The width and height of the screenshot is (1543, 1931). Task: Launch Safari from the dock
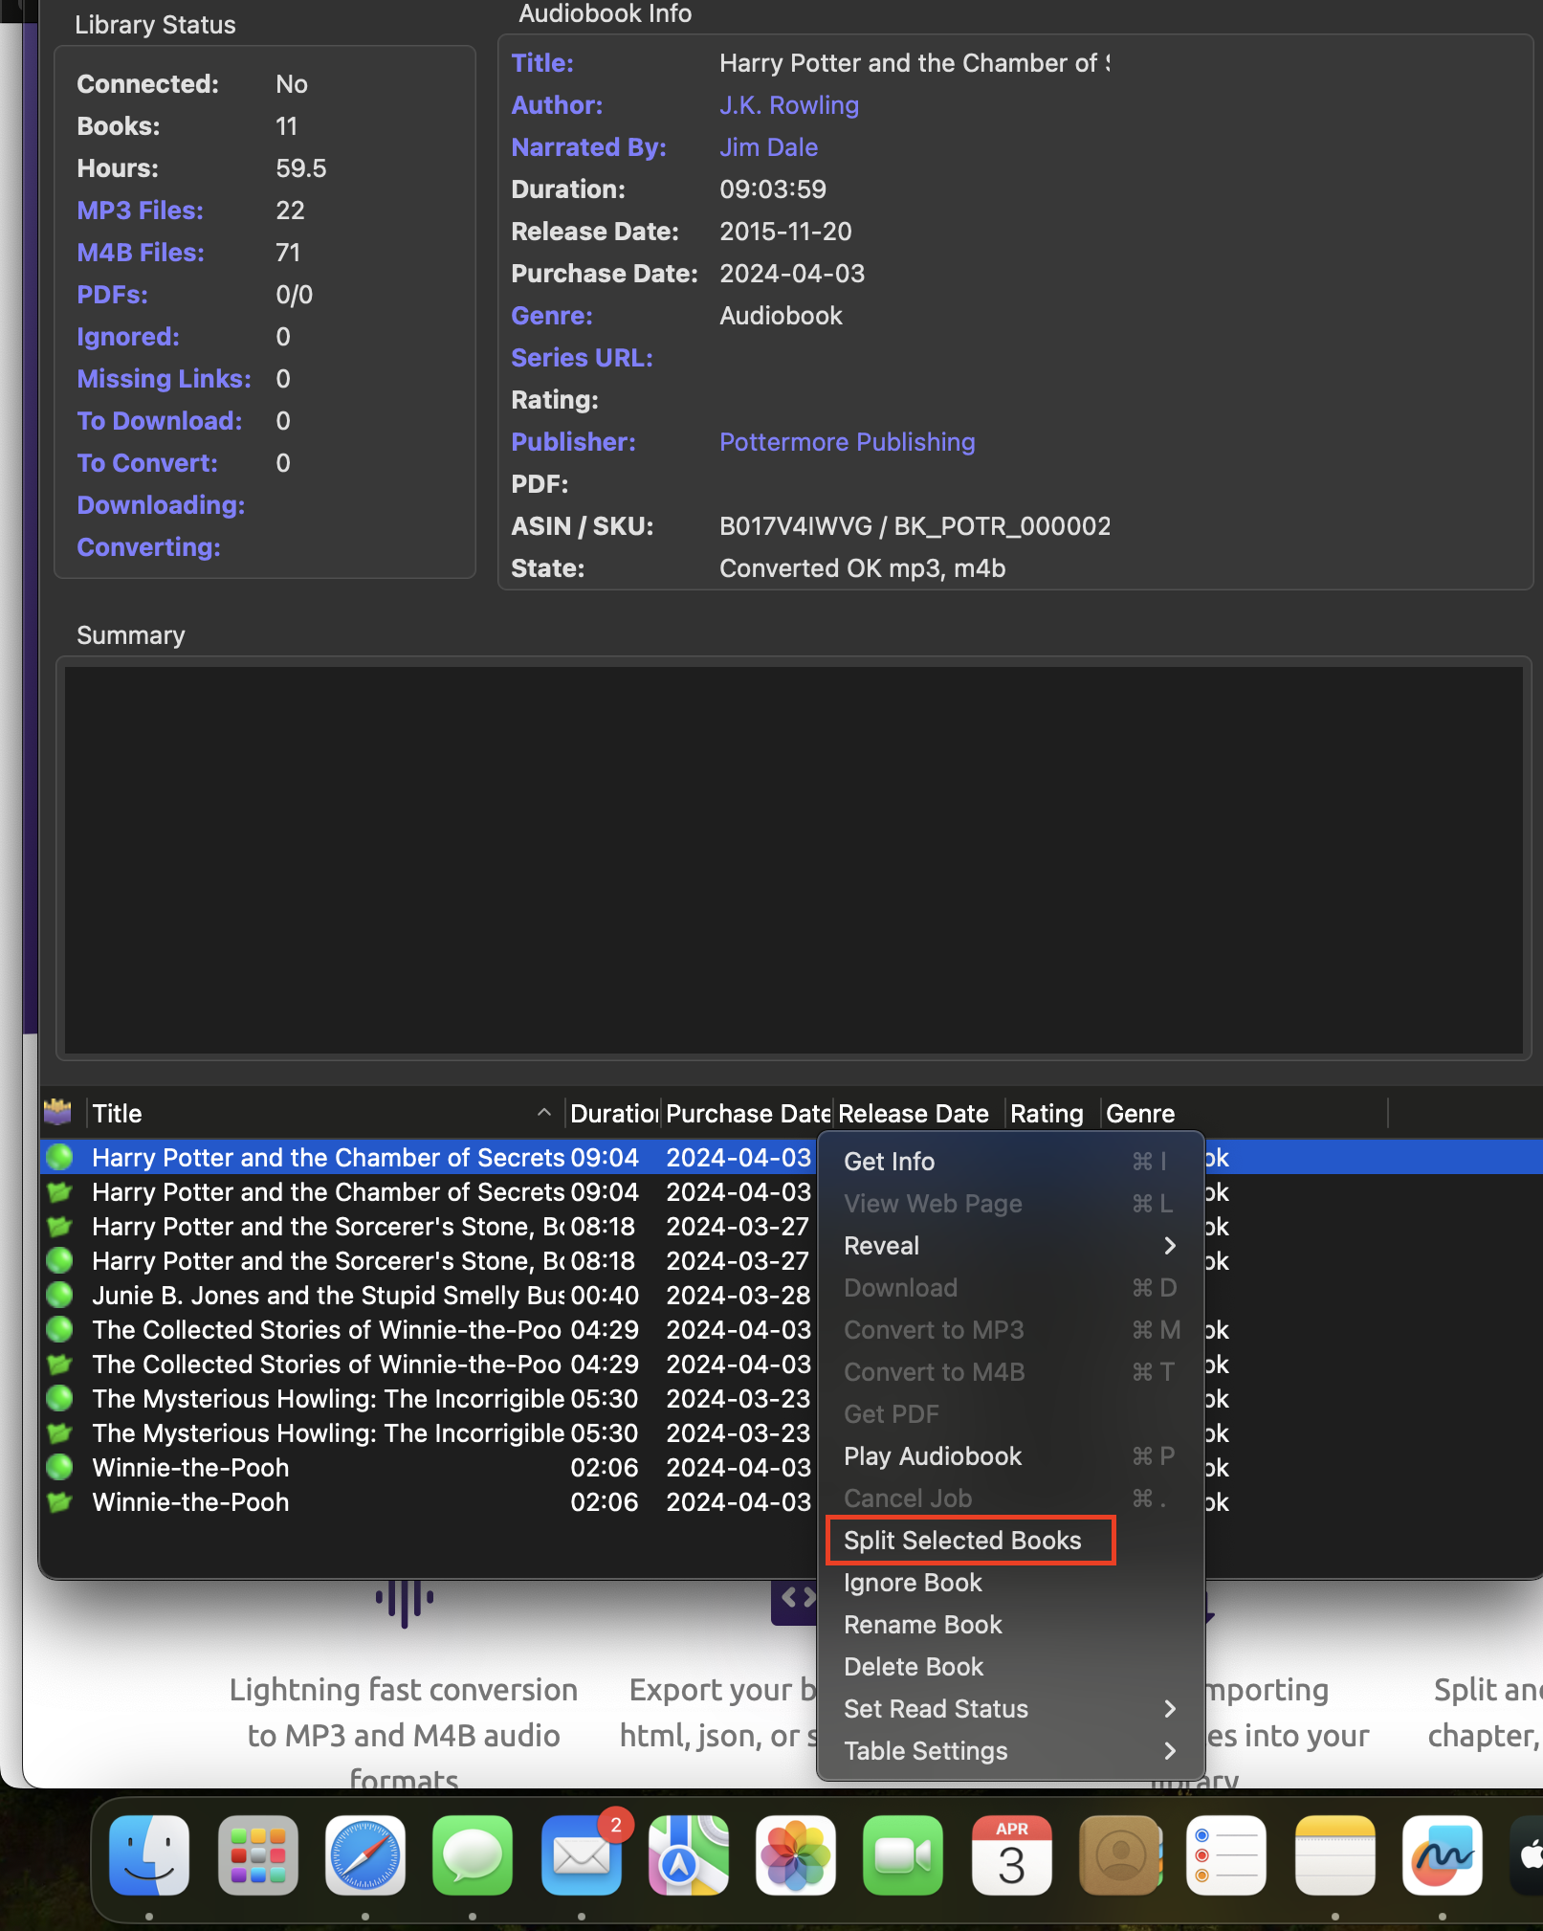pyautogui.click(x=364, y=1855)
